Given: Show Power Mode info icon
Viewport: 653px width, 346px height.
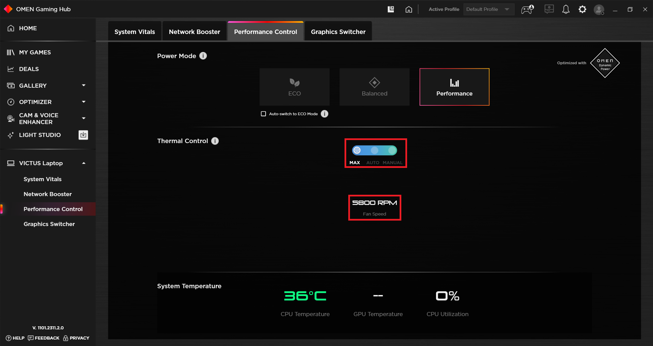Looking at the screenshot, I should 203,56.
